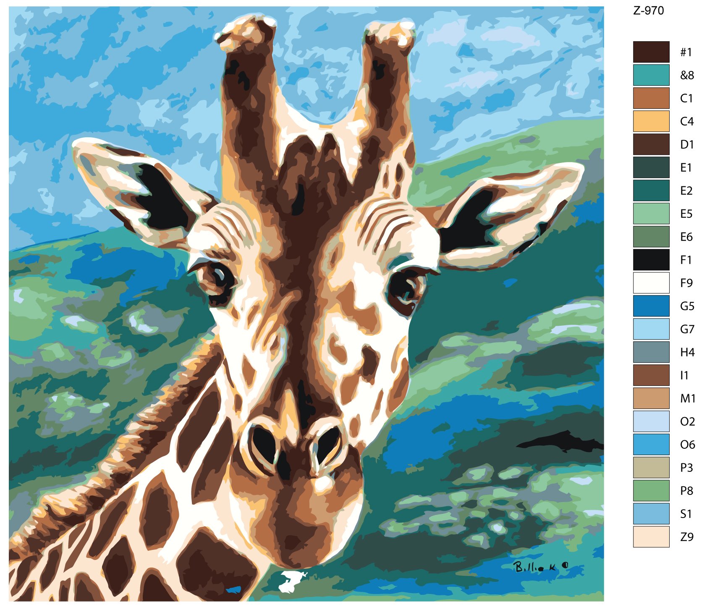Click the artist signature on painting
Screen dimensions: 720x607
coord(541,567)
